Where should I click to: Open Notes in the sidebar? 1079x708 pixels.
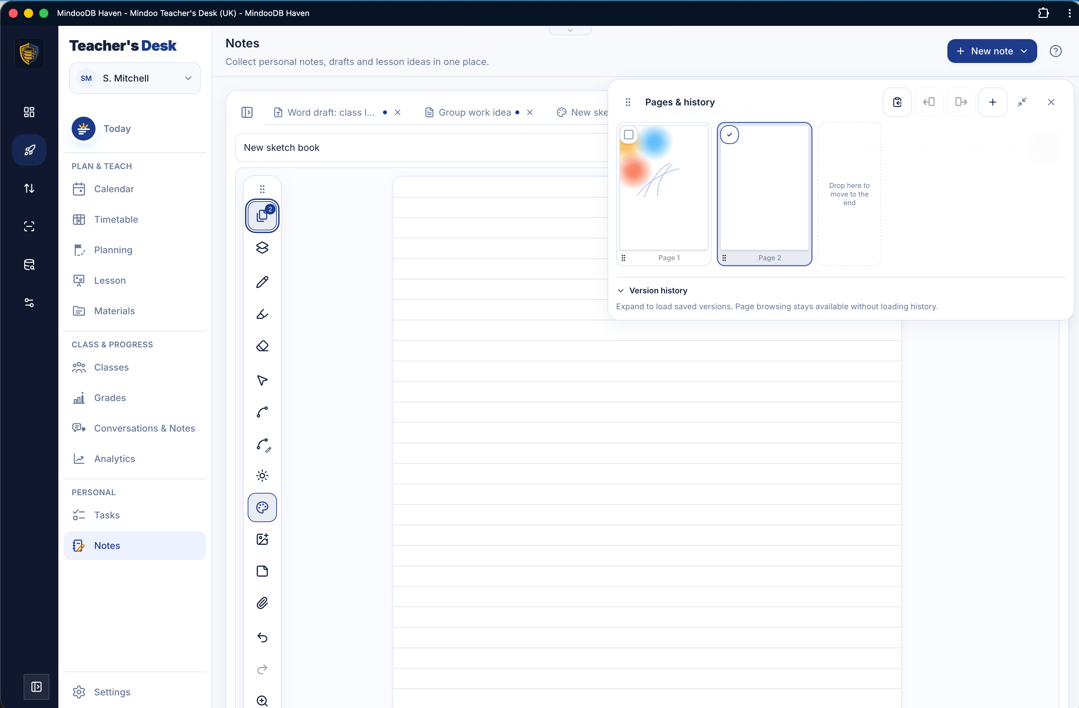[x=135, y=546]
